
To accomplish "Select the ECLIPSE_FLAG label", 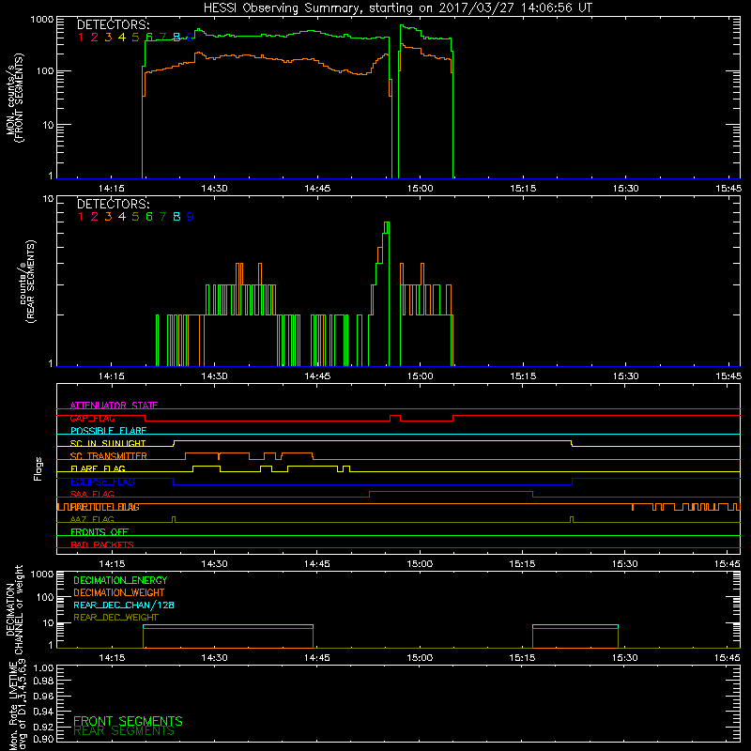I will click(x=102, y=482).
